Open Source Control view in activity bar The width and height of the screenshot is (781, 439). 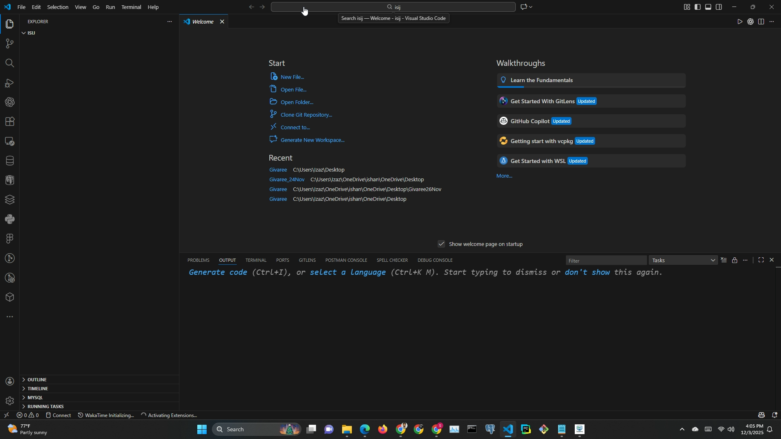9,43
